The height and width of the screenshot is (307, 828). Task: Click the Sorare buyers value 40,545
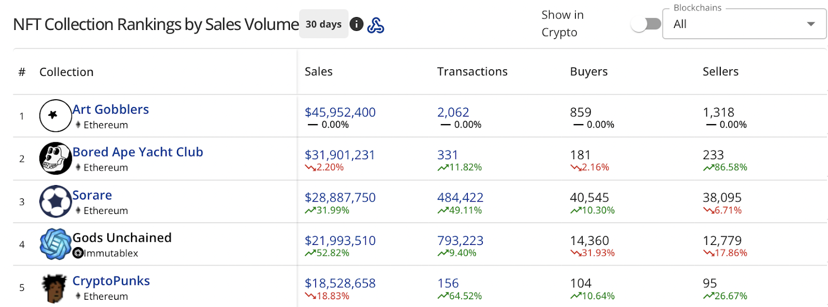[589, 197]
